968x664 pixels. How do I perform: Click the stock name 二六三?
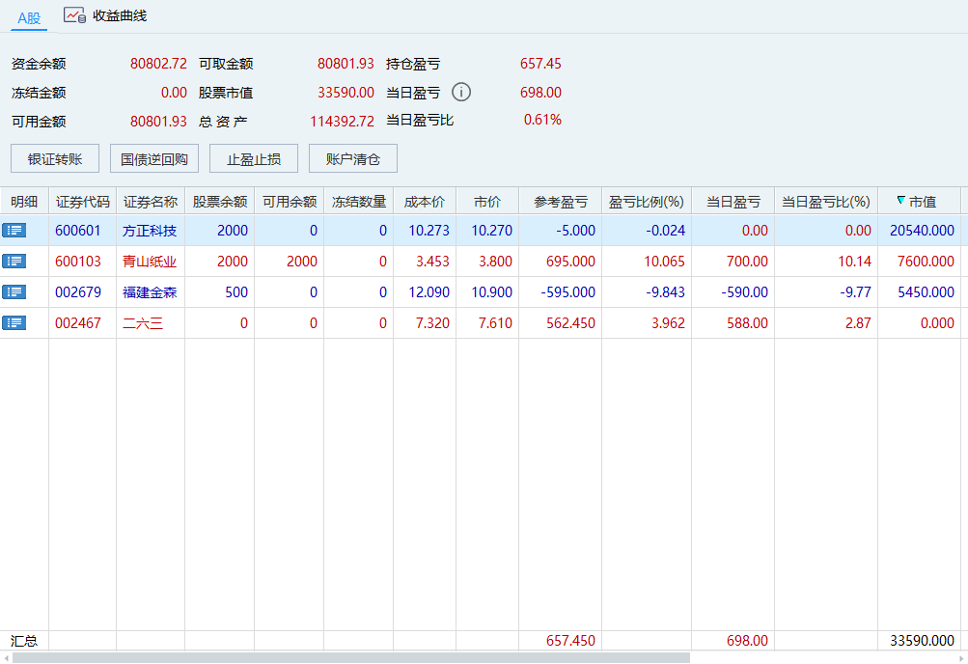(143, 322)
